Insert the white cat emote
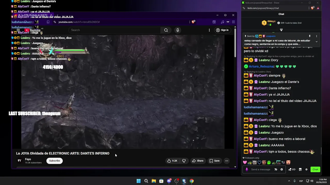The height and width of the screenshot is (185, 330). click(254, 162)
